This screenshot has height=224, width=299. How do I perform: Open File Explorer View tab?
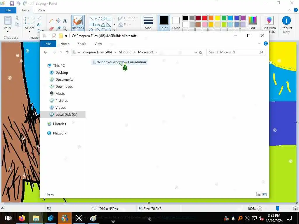point(98,44)
